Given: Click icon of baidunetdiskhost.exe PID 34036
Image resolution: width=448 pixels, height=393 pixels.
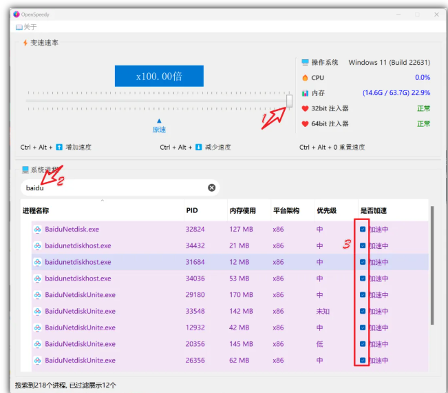Looking at the screenshot, I should (37, 279).
